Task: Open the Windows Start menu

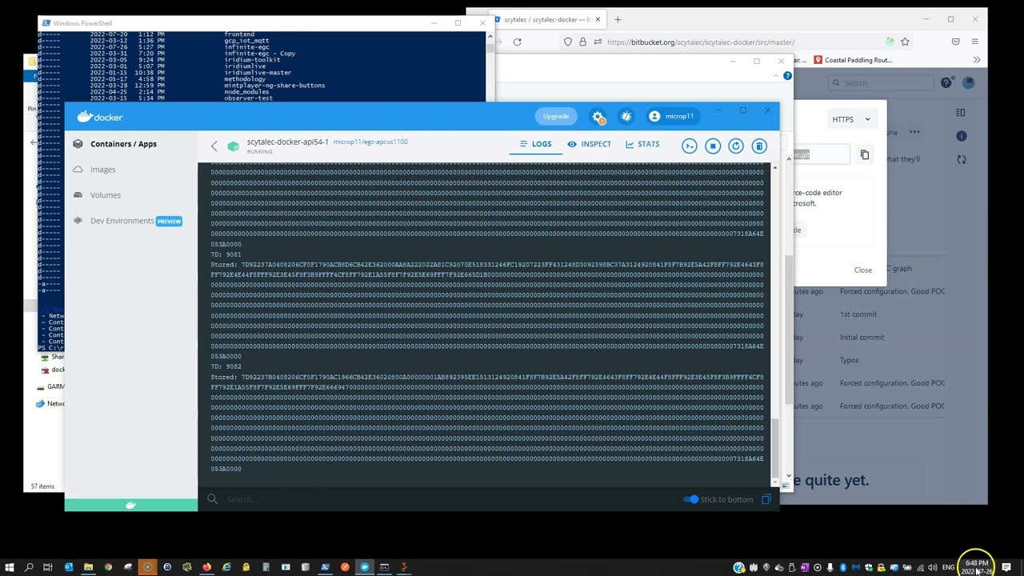Action: [x=10, y=567]
